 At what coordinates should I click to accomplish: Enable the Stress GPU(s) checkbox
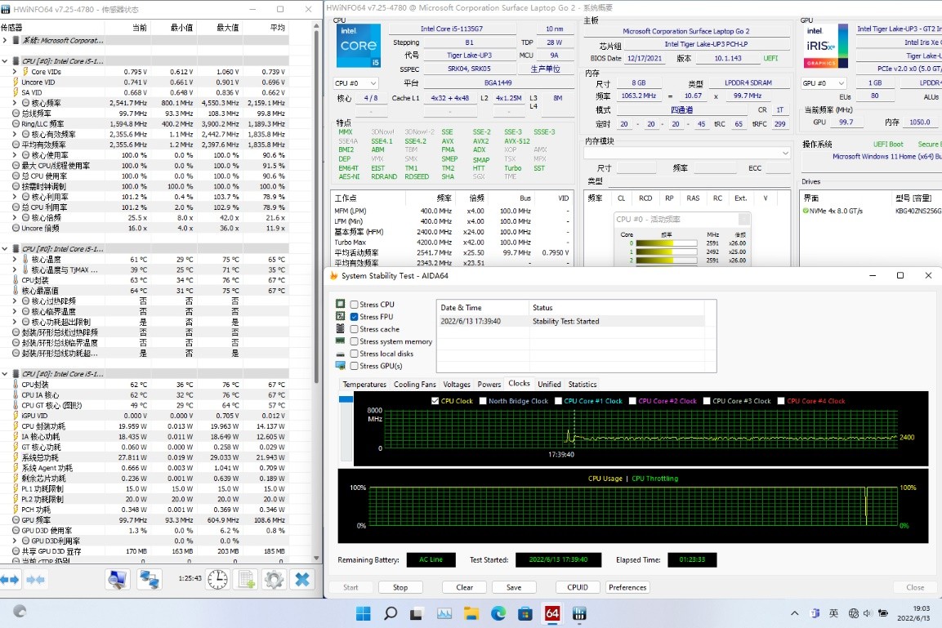pyautogui.click(x=354, y=365)
